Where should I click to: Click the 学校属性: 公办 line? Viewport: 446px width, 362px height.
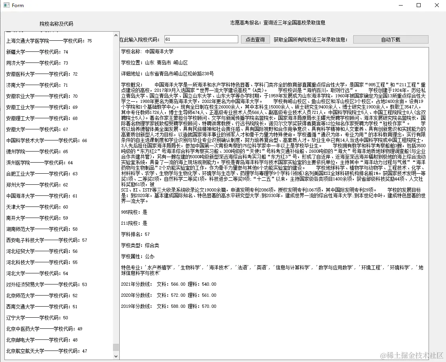point(138,256)
